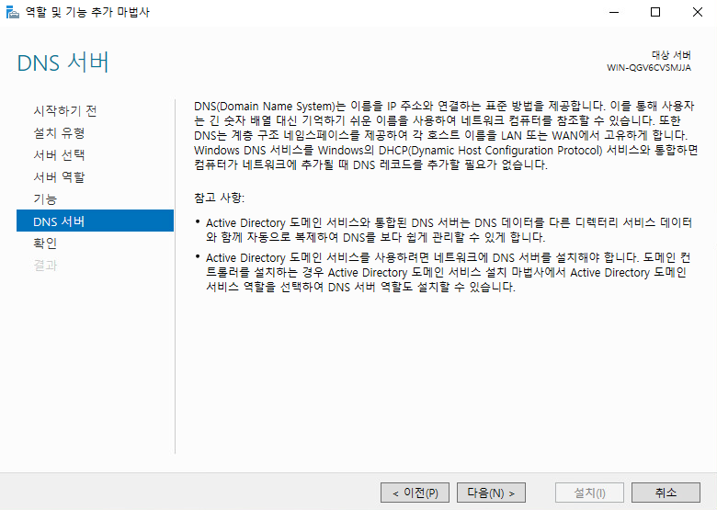This screenshot has width=717, height=510.
Task: Click the server name WIN-QGV6CVSMJJA
Action: (649, 68)
